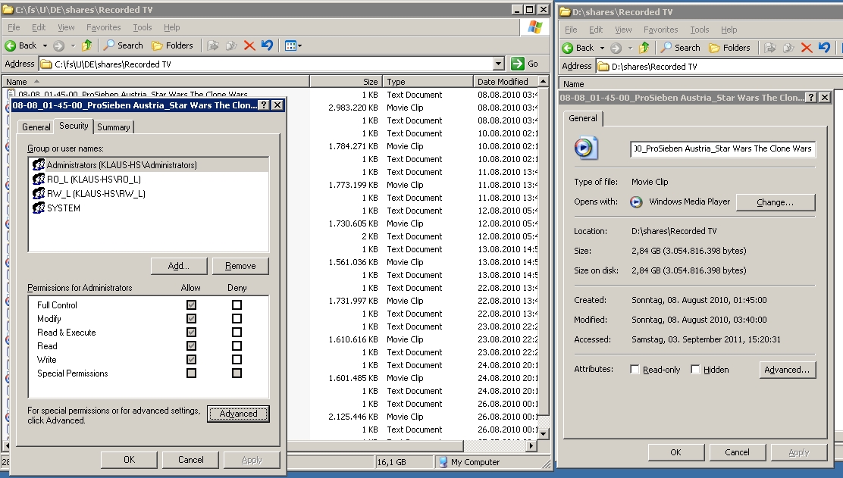Click Move To icon in D:\shares window toolbar
The image size is (843, 478).
click(x=770, y=48)
